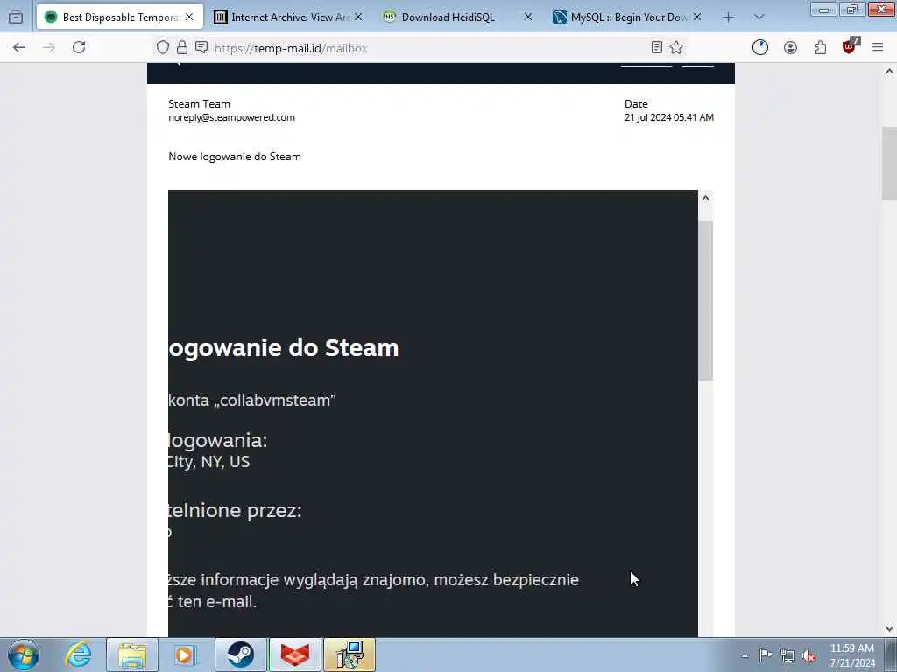Open Windows Media Player on taskbar
897x672 pixels.
coord(184,654)
